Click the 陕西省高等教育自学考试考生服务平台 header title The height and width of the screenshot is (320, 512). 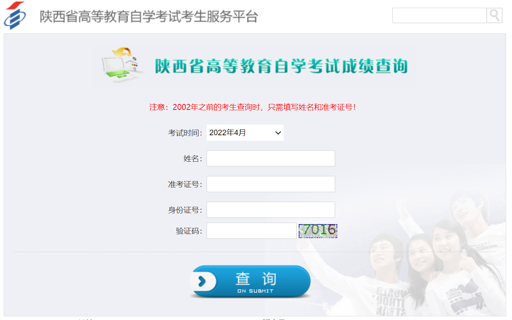149,17
